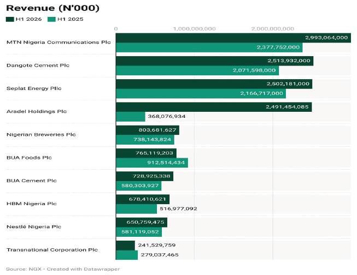
Task: Click the dark green H1 2026 legend swatch
Action: (10, 19)
